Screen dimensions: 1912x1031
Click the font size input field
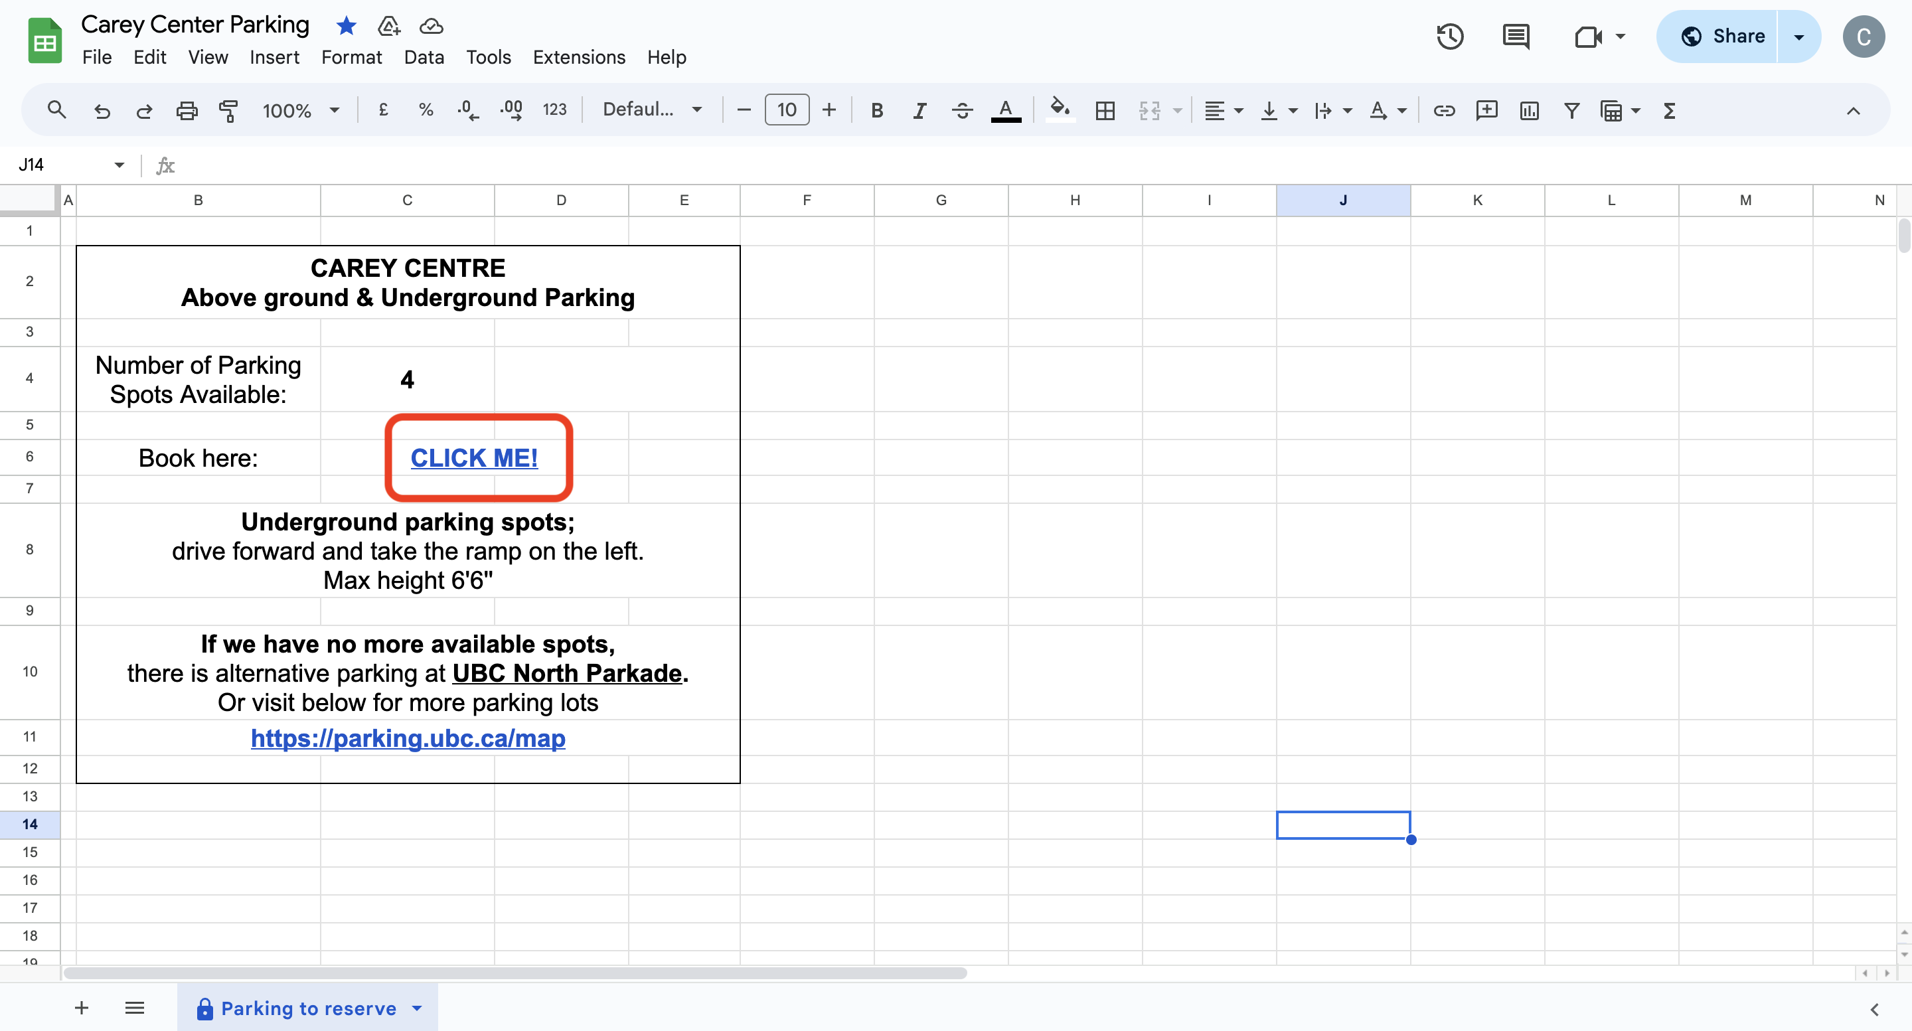point(786,110)
